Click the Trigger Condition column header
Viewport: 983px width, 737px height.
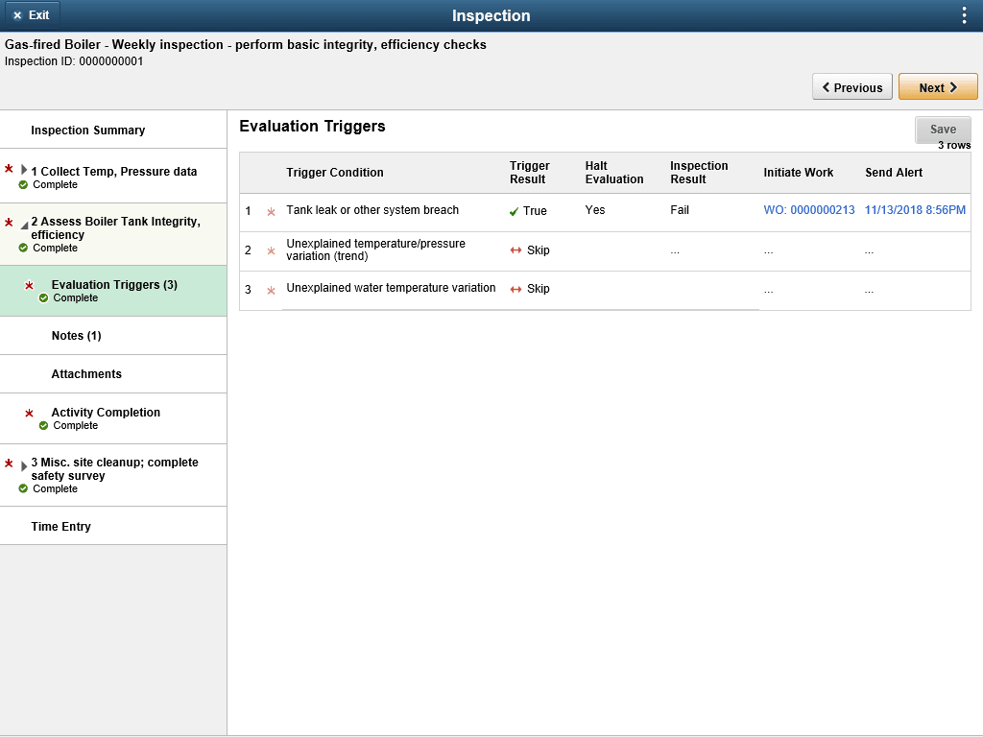click(335, 173)
